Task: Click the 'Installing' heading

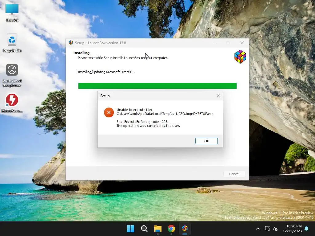Action: tap(81, 53)
